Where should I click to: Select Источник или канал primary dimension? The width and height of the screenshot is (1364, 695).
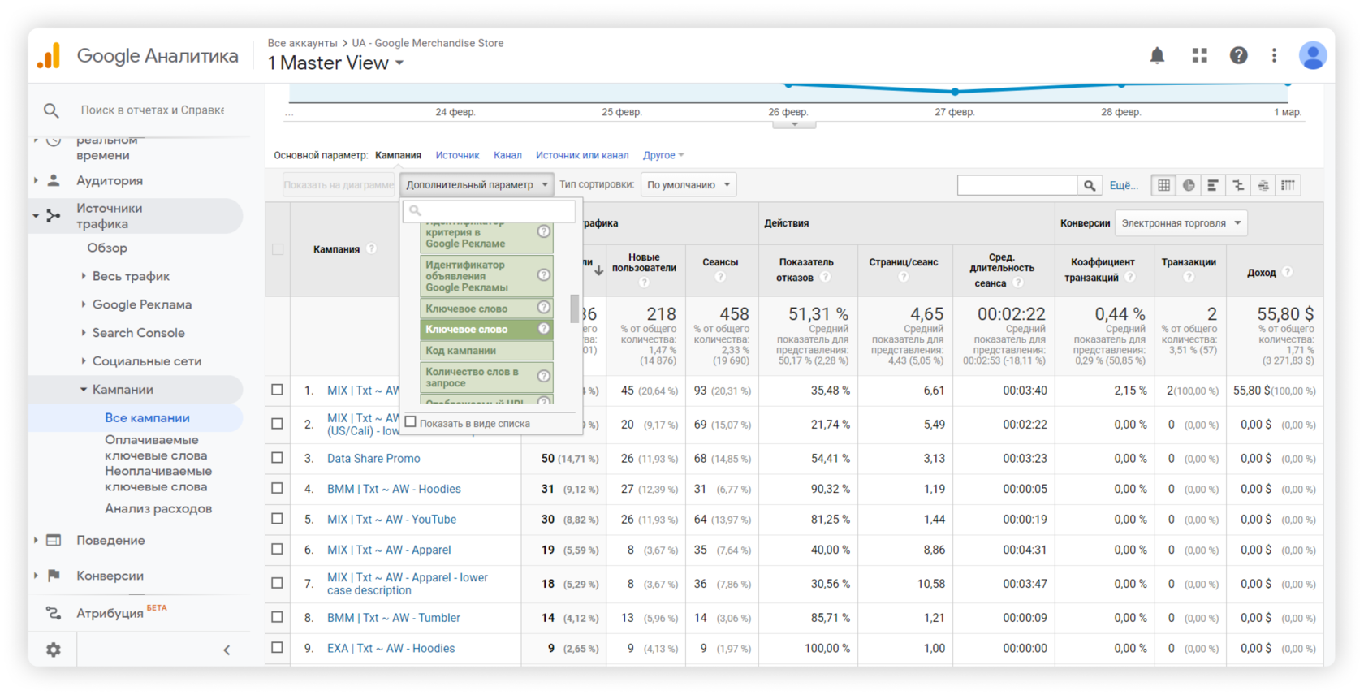(582, 155)
